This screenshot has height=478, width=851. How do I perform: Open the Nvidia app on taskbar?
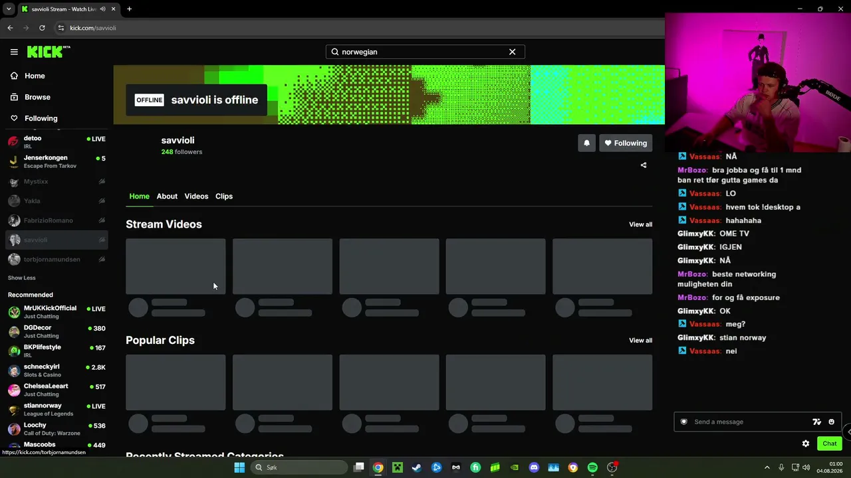coord(515,467)
